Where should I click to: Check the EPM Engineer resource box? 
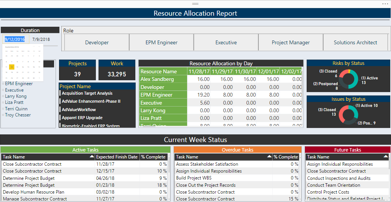click(3, 84)
